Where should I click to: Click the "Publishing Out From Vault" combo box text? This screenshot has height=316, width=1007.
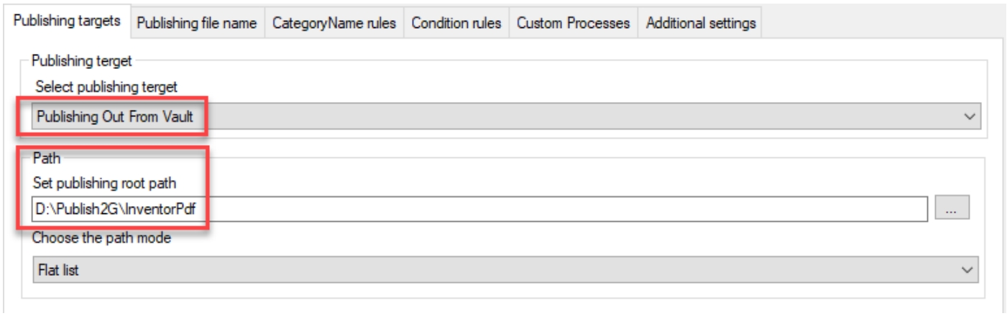point(115,116)
